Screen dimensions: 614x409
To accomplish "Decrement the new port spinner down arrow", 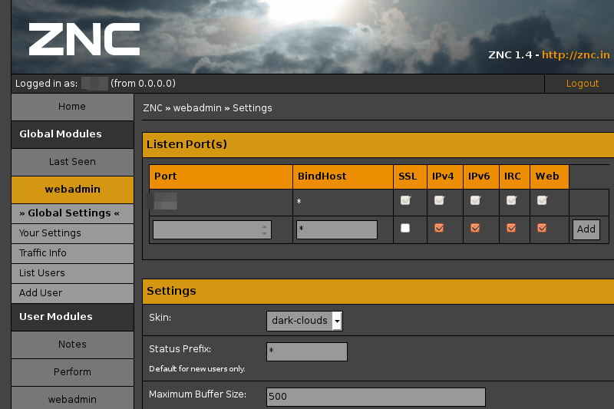I will [x=264, y=233].
